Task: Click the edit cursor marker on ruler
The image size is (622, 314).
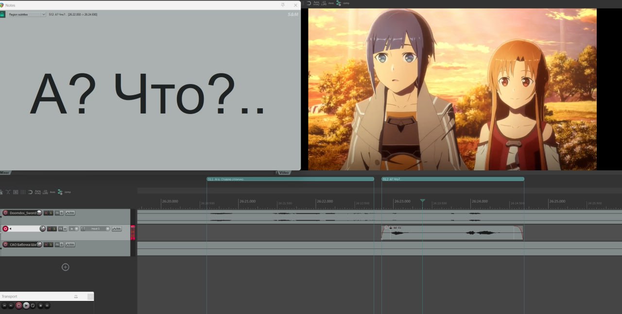Action: click(422, 200)
